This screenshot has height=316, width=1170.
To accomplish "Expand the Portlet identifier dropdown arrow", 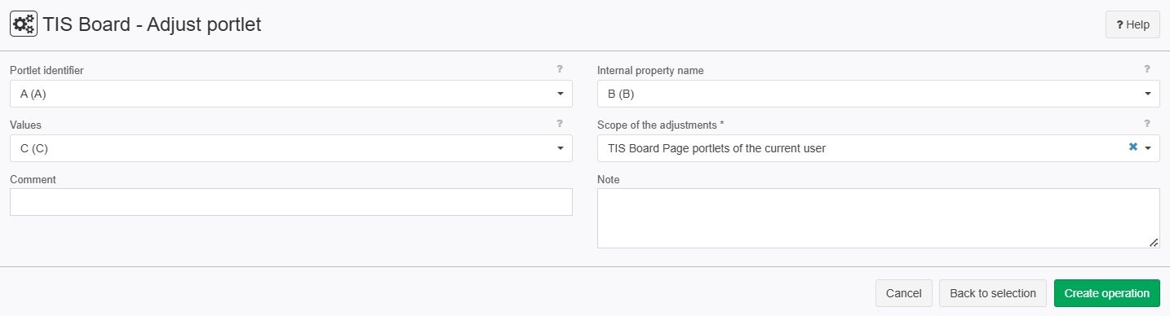I will 561,94.
